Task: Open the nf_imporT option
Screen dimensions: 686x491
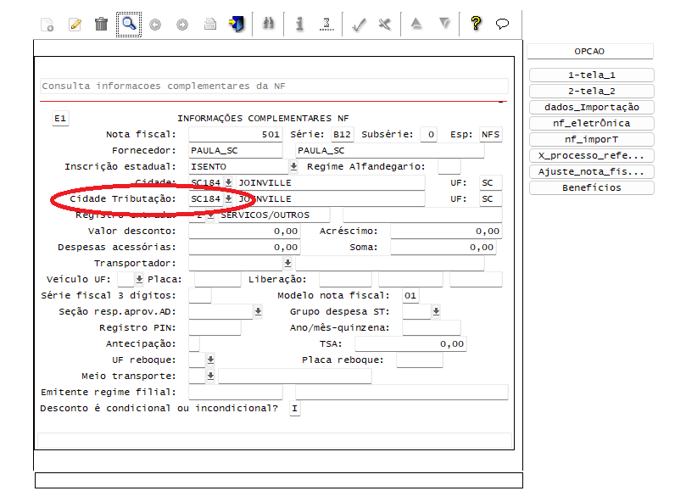Action: tap(592, 140)
